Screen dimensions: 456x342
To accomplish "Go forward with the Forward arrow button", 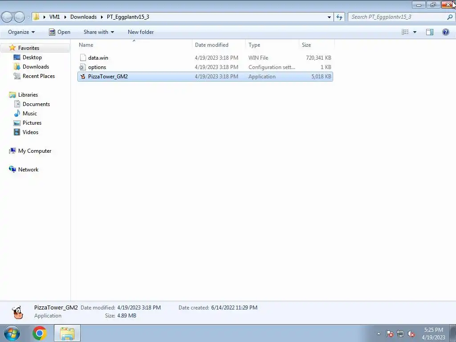I will pyautogui.click(x=19, y=17).
